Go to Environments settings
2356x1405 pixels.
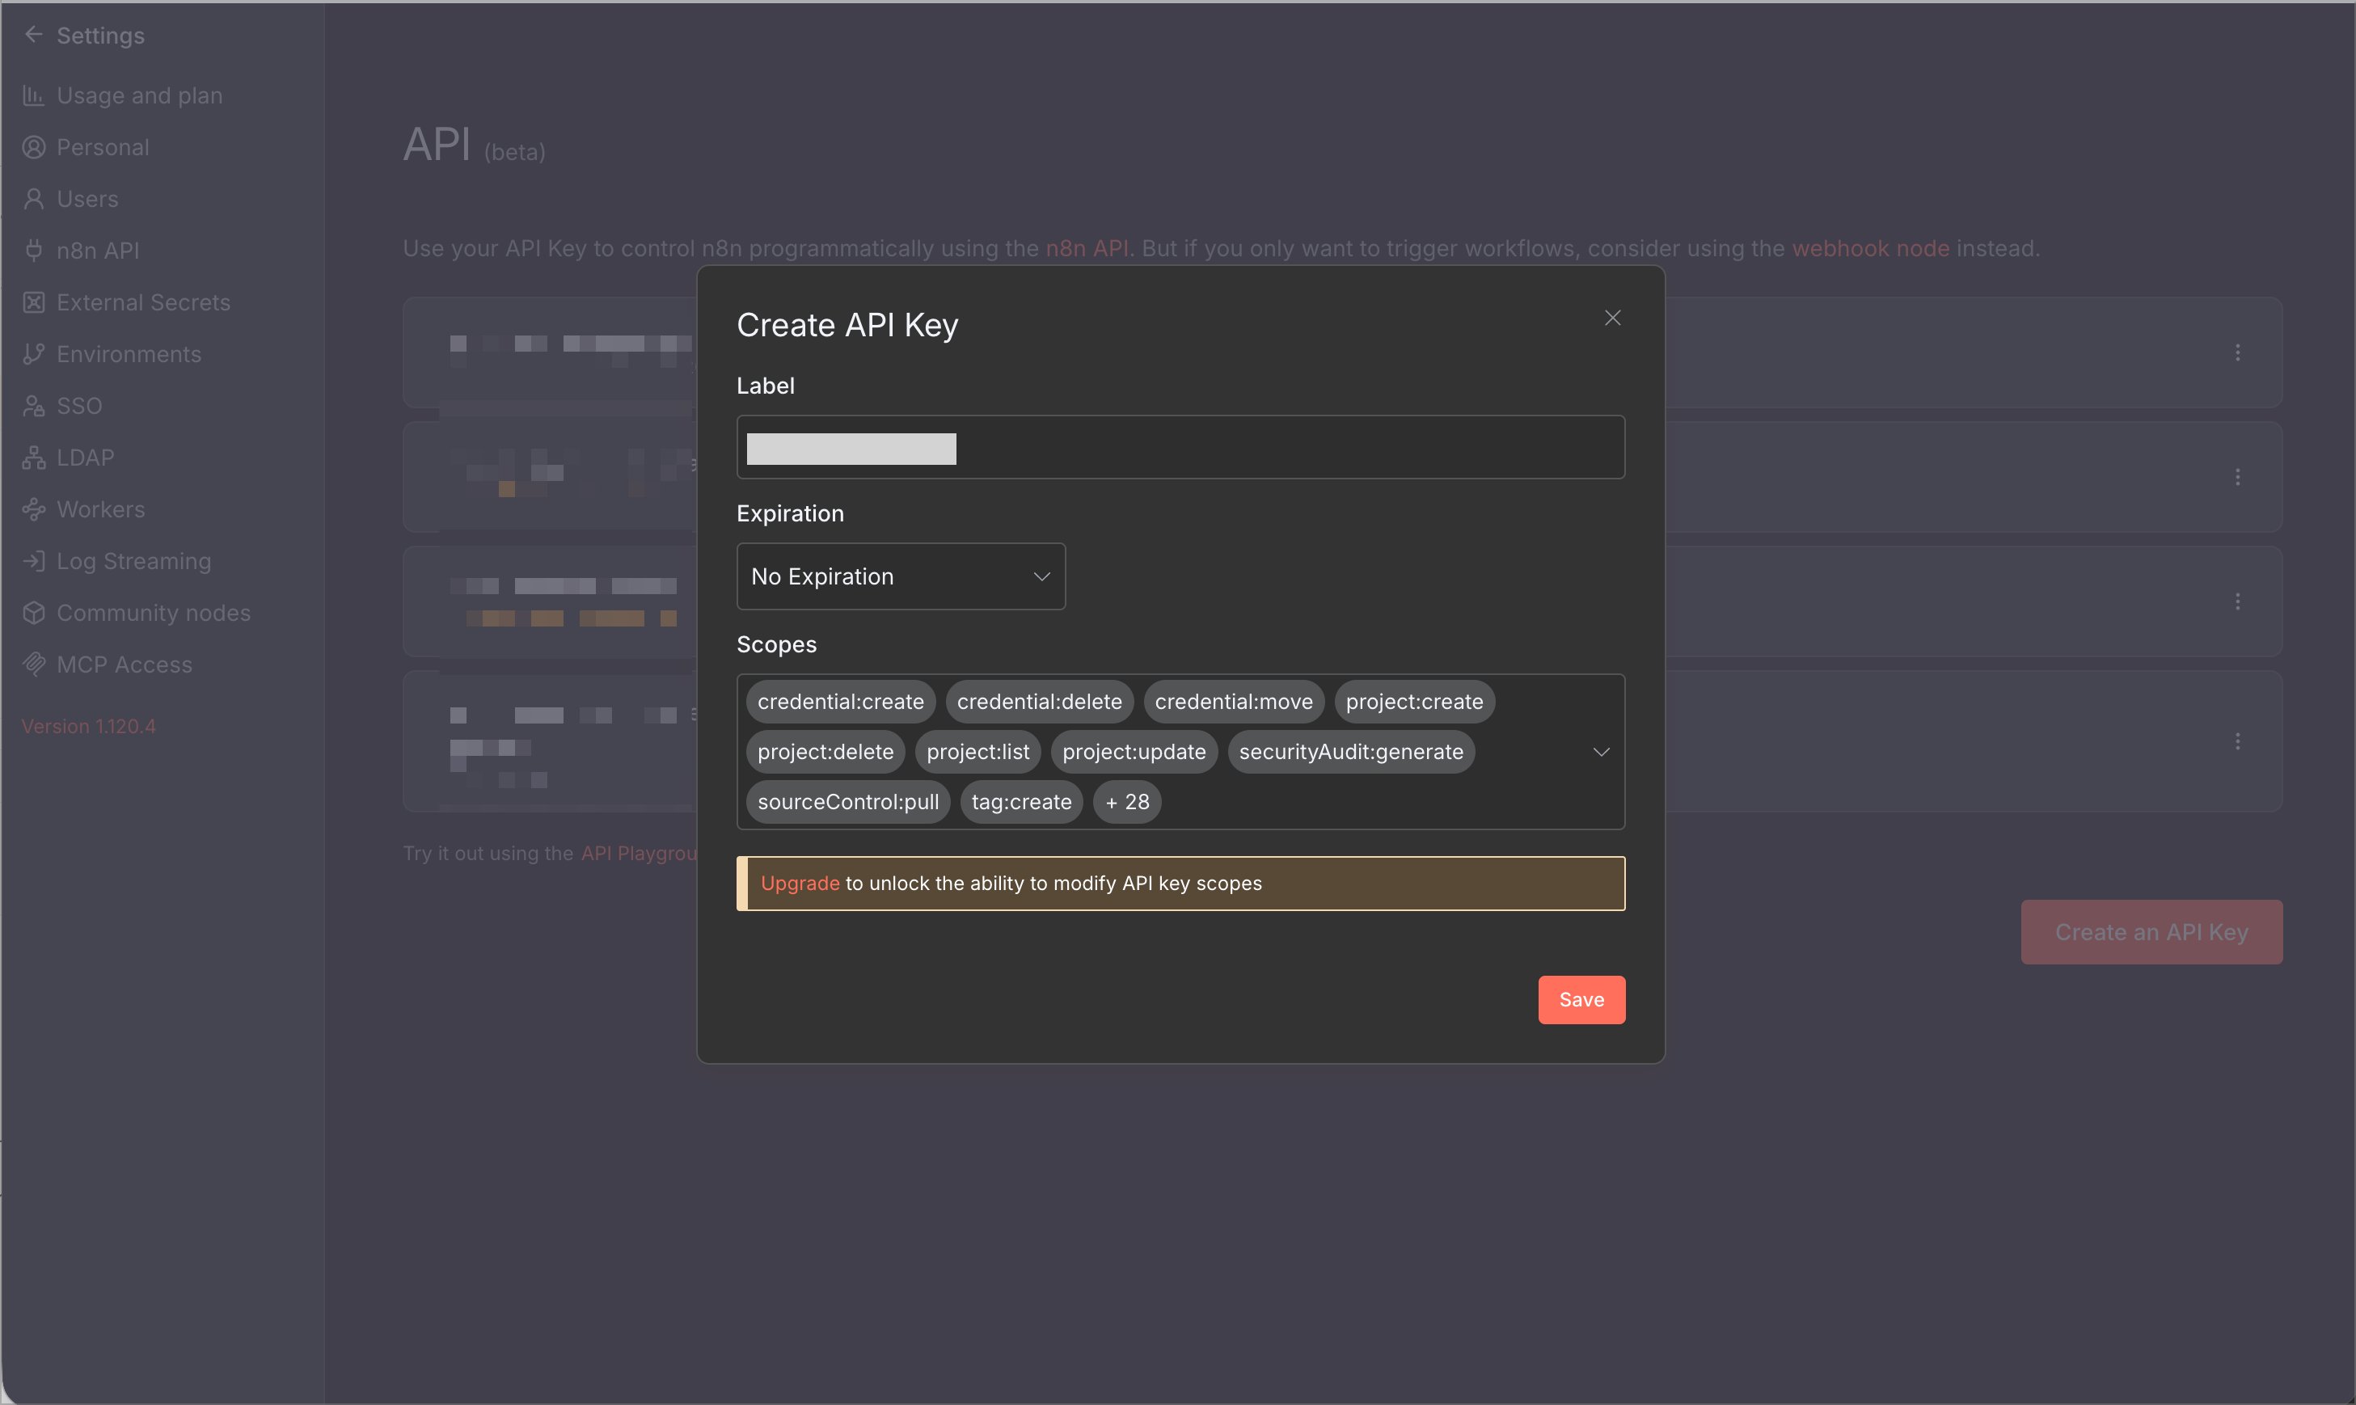point(129,354)
